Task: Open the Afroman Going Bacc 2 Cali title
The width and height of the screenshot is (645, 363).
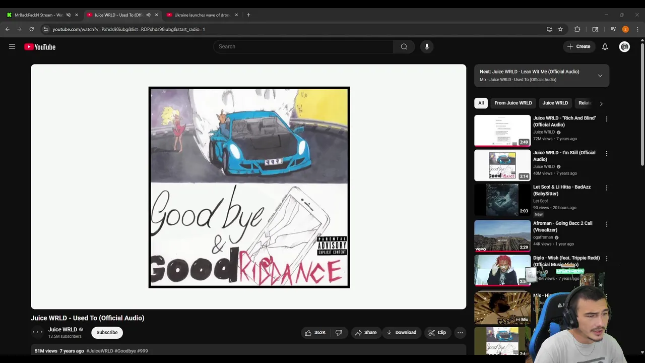Action: 563,226
